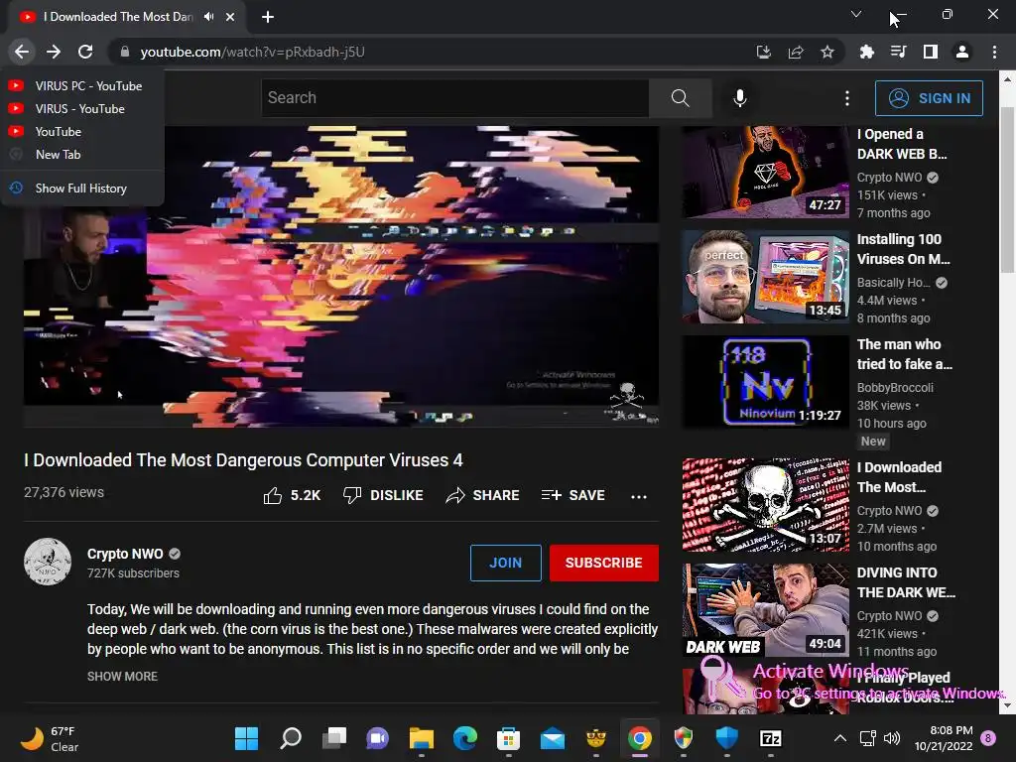Open 'DIVING INTO THE DARK WE...' video title

click(x=906, y=582)
